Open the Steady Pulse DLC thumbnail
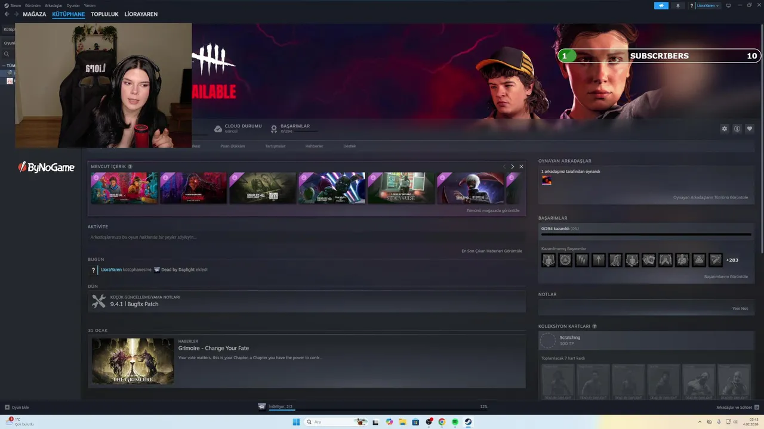The width and height of the screenshot is (764, 429). point(401,188)
